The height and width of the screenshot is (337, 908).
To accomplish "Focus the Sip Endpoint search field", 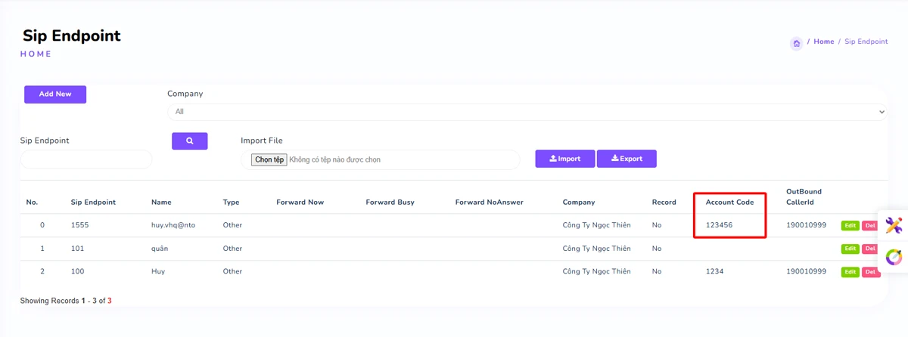I will coord(86,159).
